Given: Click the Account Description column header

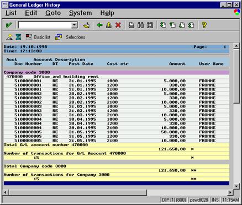Looking at the screenshot, I should pyautogui.click(x=59, y=60).
